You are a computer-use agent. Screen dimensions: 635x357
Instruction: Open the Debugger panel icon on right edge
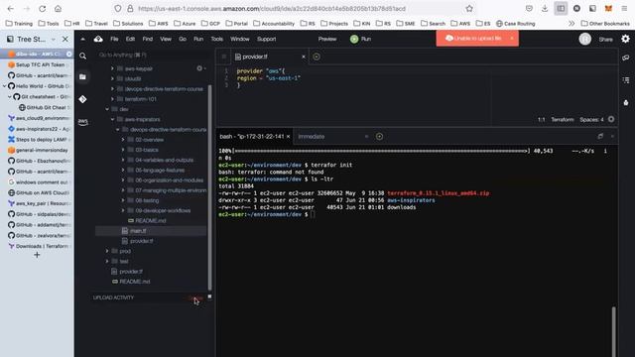coord(626,102)
